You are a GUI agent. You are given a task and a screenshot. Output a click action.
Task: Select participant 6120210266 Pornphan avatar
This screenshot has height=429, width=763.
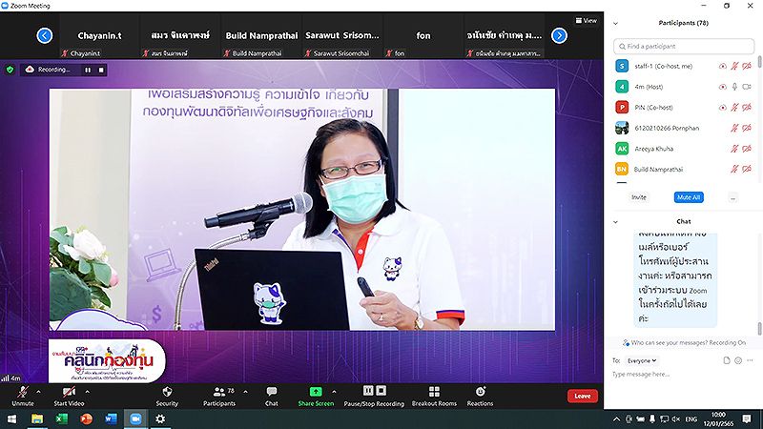coord(622,128)
